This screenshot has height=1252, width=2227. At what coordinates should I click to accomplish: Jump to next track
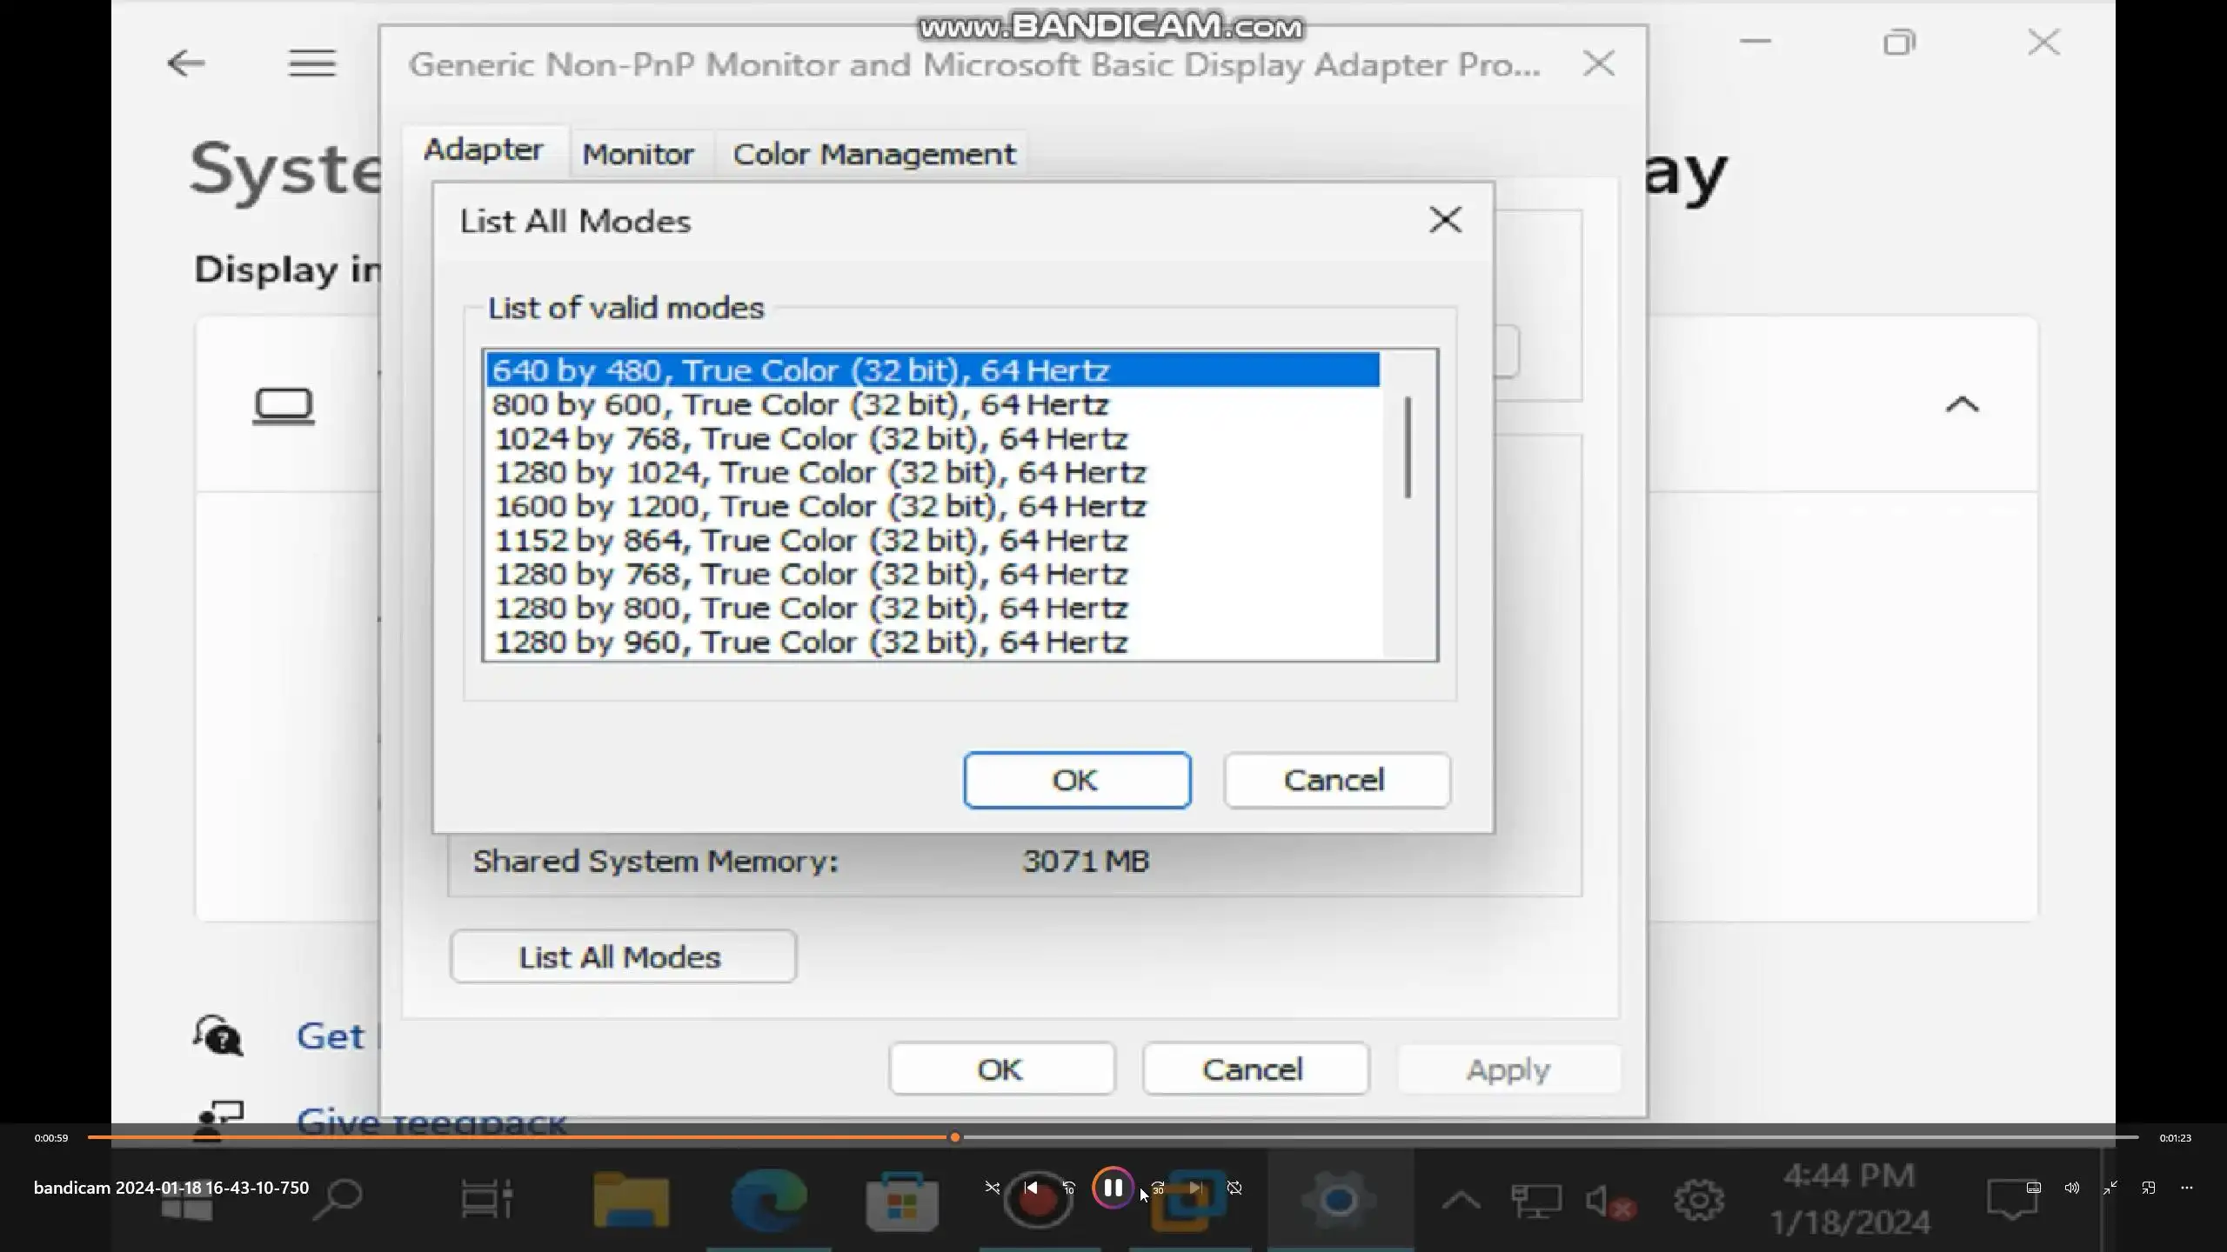pyautogui.click(x=1195, y=1188)
